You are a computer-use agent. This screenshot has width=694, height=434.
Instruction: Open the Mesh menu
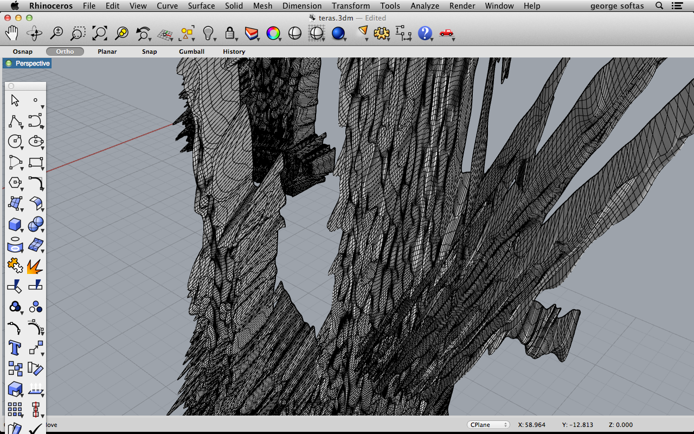coord(263,6)
